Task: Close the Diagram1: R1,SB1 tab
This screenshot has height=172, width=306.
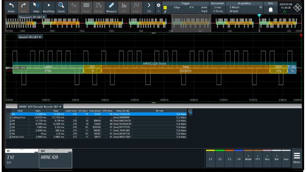Action: [44, 17]
